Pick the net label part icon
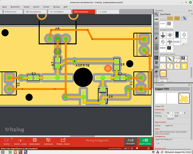 (177, 41)
